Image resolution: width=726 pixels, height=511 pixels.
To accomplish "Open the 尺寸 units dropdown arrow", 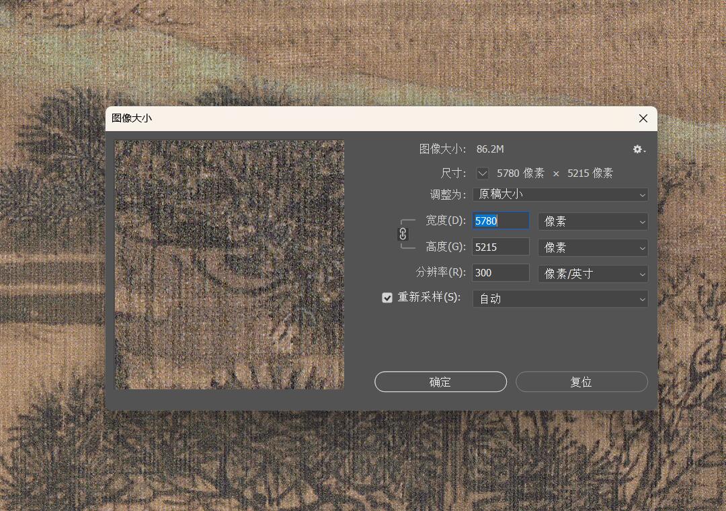I will (483, 173).
